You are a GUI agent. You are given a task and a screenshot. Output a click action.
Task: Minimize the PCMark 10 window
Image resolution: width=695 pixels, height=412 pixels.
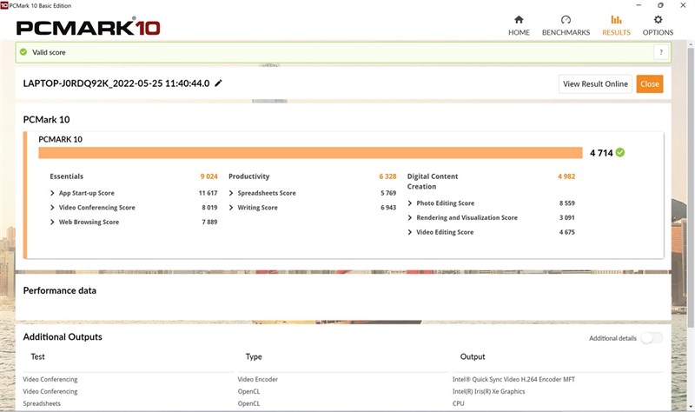pyautogui.click(x=639, y=5)
